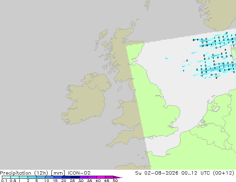This screenshot has width=236, height=182.
Task: Click the Wales region on the map
Action: [128, 114]
